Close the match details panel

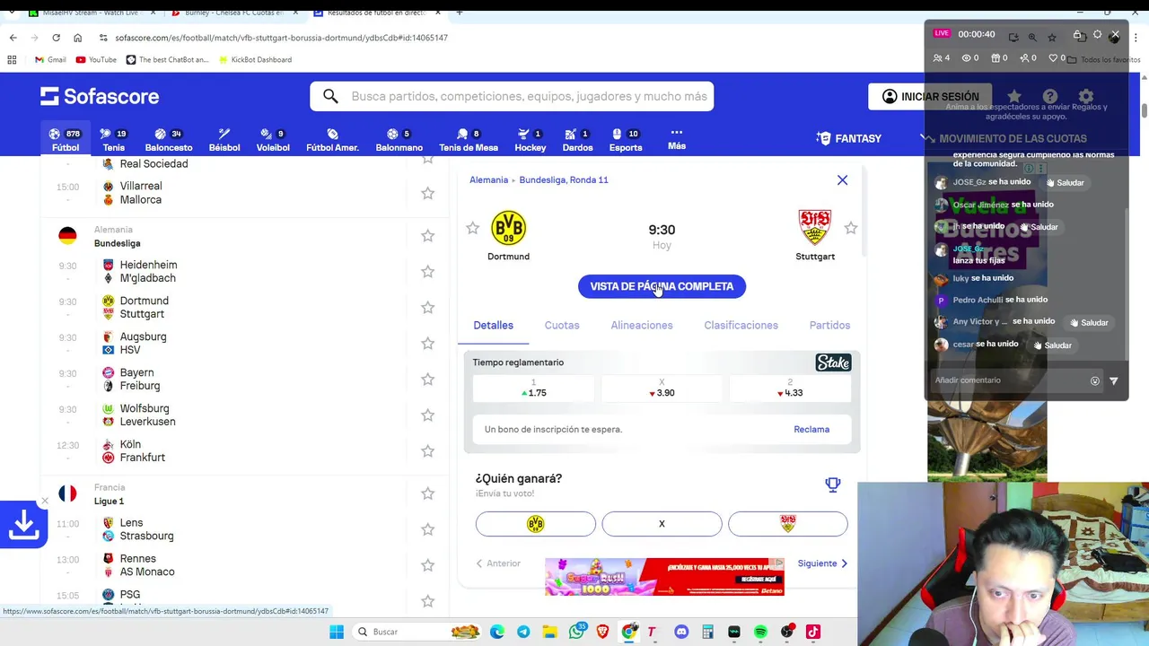click(x=842, y=180)
